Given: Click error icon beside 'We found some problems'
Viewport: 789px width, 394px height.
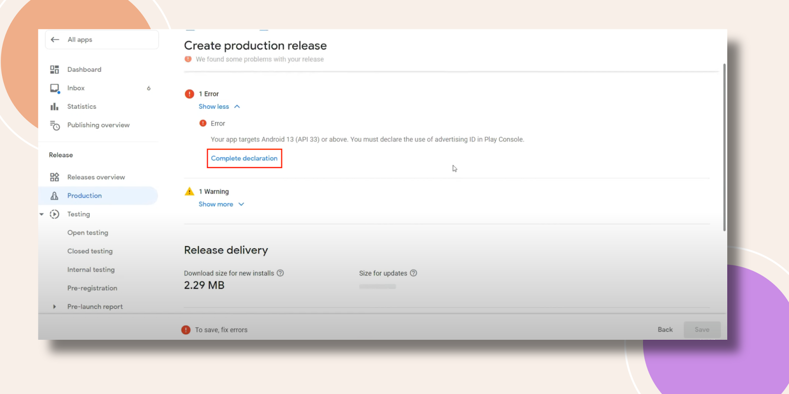Looking at the screenshot, I should coord(188,59).
